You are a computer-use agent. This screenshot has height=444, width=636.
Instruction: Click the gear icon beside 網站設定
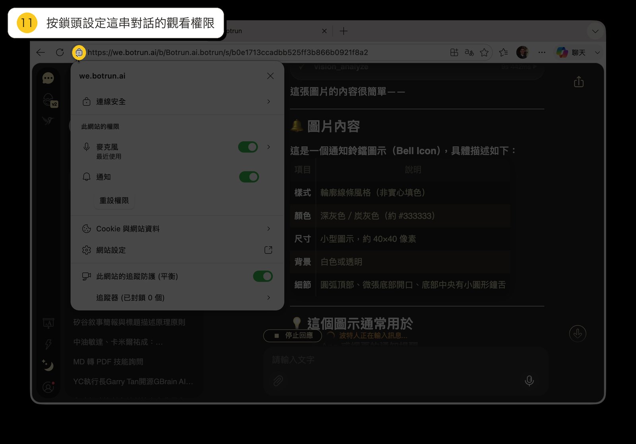(86, 250)
